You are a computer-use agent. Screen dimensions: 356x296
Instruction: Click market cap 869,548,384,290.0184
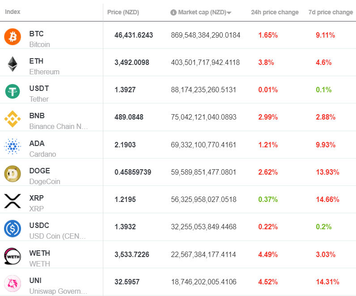tap(205, 35)
